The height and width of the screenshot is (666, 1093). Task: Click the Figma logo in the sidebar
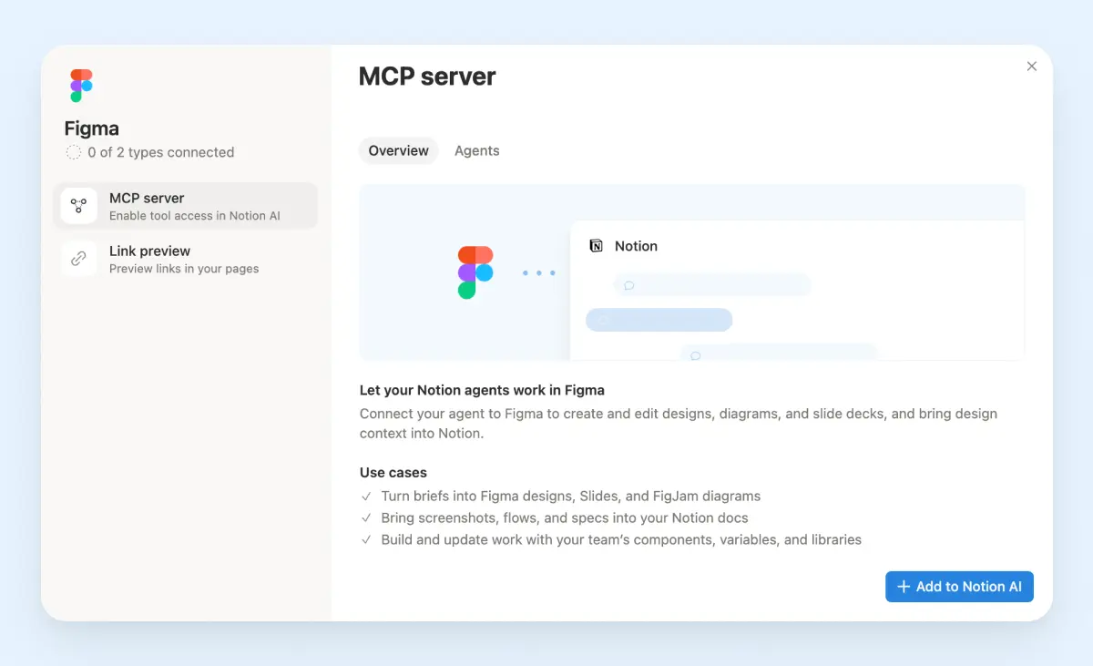click(x=81, y=86)
